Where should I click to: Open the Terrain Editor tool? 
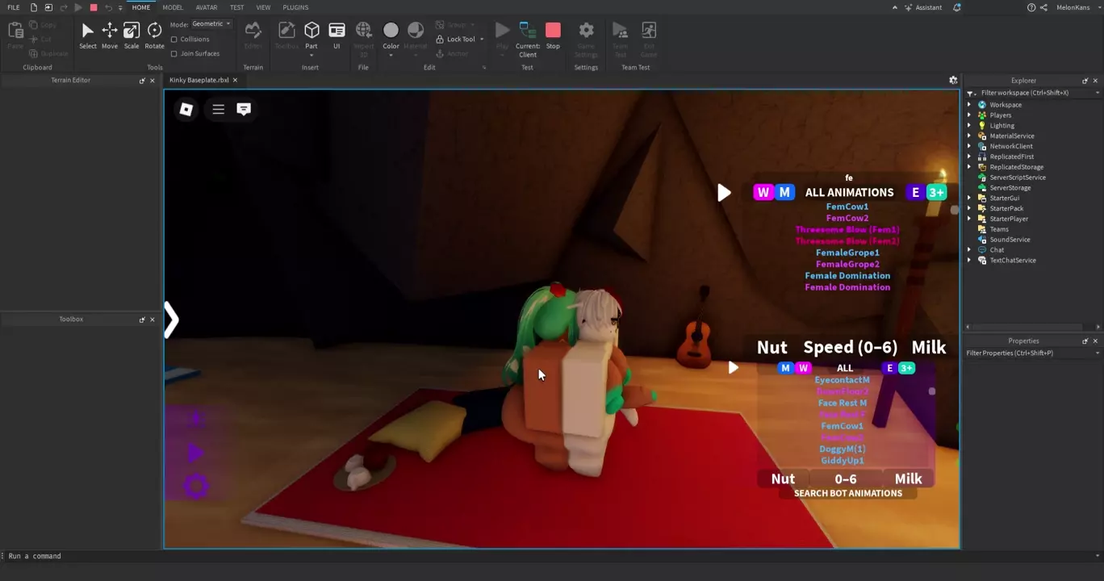click(253, 35)
